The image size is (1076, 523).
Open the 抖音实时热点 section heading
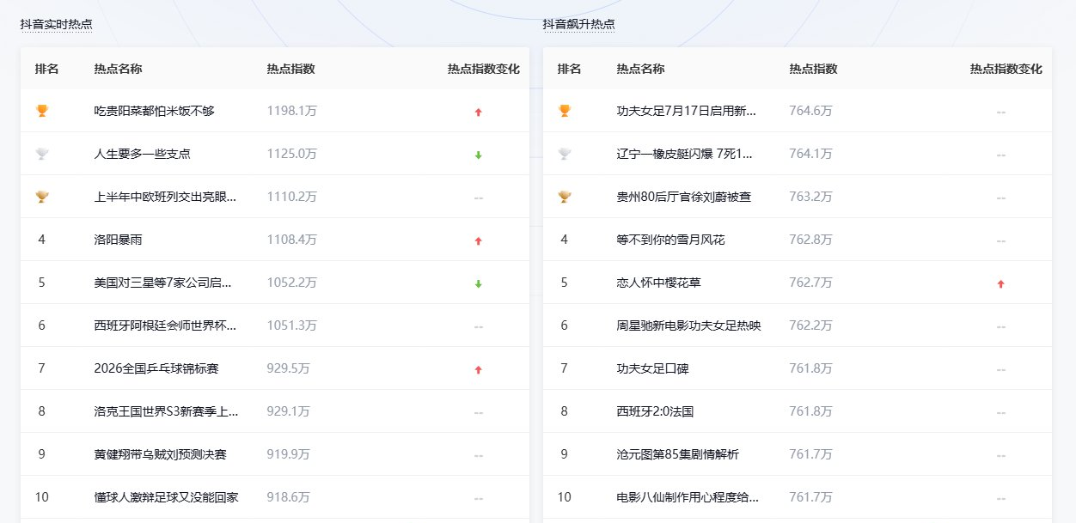(57, 24)
